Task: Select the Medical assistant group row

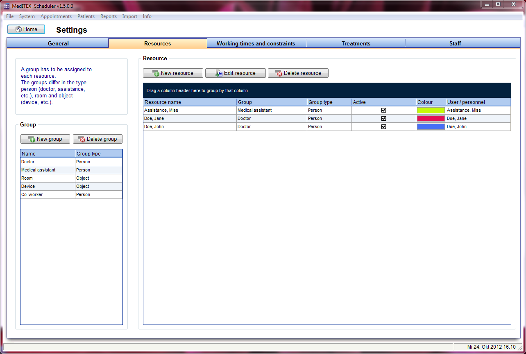Action: point(71,170)
